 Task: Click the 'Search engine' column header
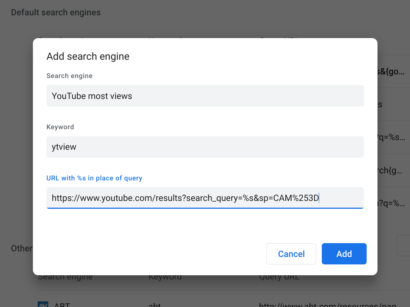tap(65, 276)
